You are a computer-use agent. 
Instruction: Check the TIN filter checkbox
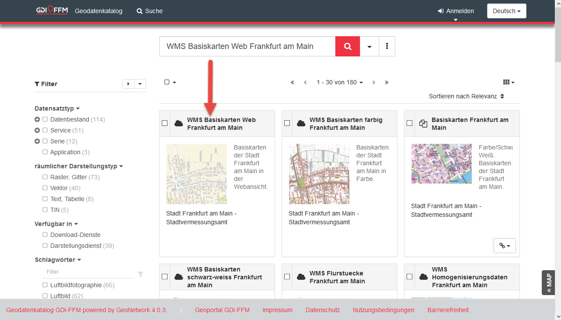(x=45, y=210)
